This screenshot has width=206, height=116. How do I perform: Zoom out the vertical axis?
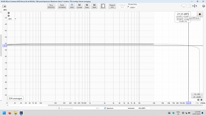(x=9, y=16)
